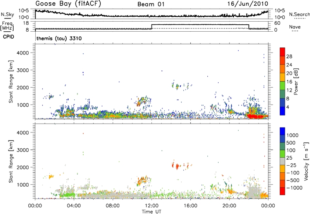This screenshot has width=310, height=214.
Task: Click the '12:00' time axis label
Action: click(x=152, y=206)
